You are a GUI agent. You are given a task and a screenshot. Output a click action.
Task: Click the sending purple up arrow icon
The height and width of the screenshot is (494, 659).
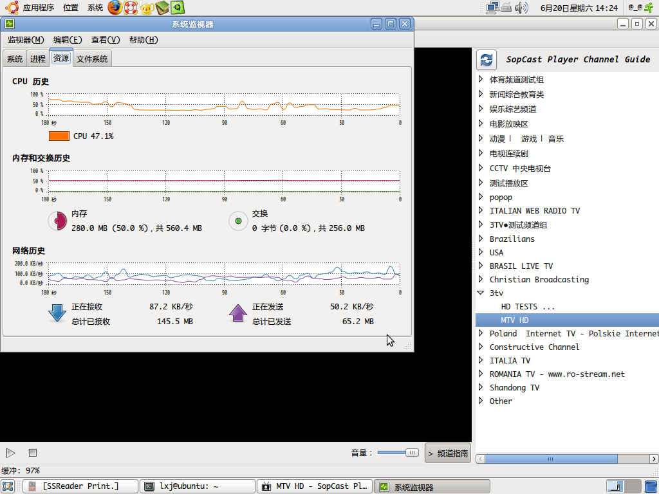coord(238,313)
